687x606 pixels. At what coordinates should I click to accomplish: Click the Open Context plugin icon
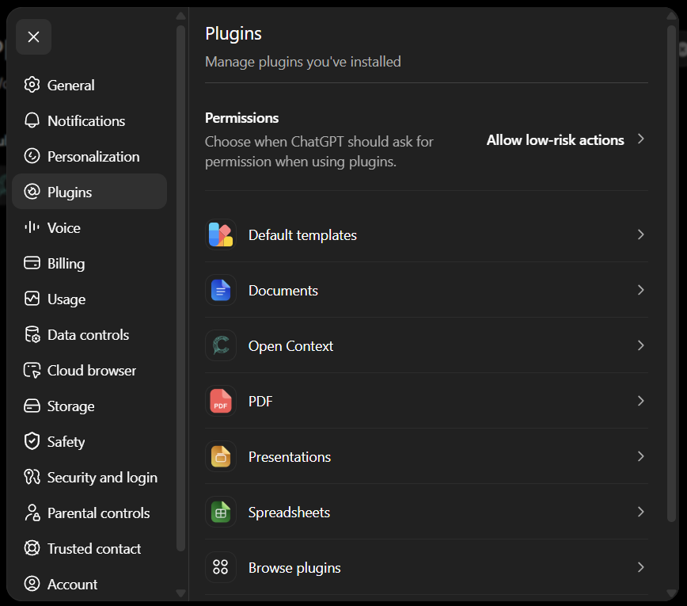tap(221, 345)
